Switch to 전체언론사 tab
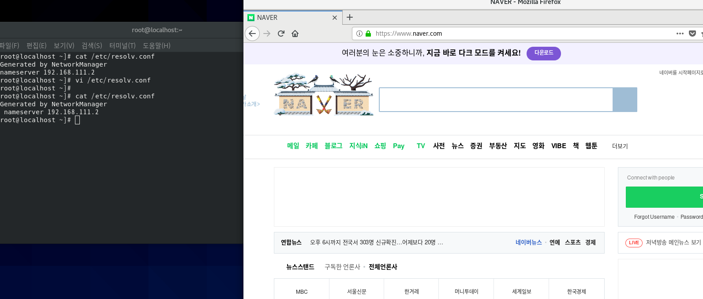 (x=383, y=267)
